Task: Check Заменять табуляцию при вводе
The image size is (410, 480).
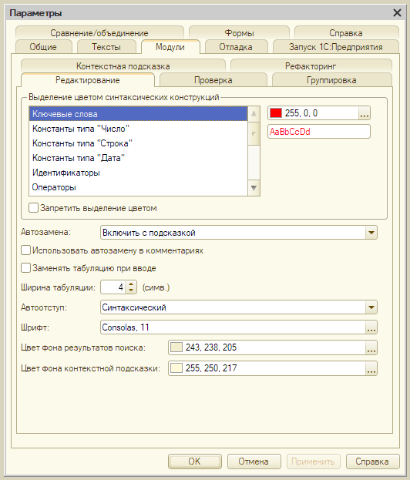Action: (25, 268)
